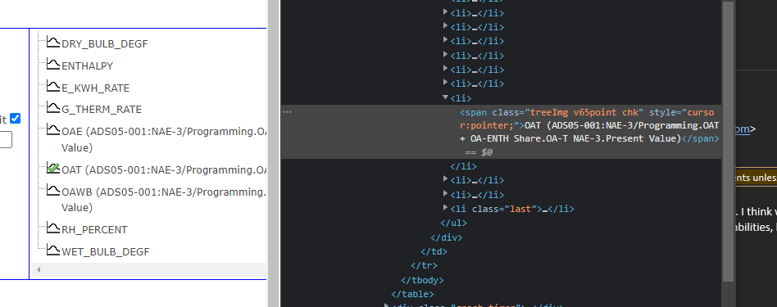Select the closing </table> tag line

pyautogui.click(x=412, y=295)
